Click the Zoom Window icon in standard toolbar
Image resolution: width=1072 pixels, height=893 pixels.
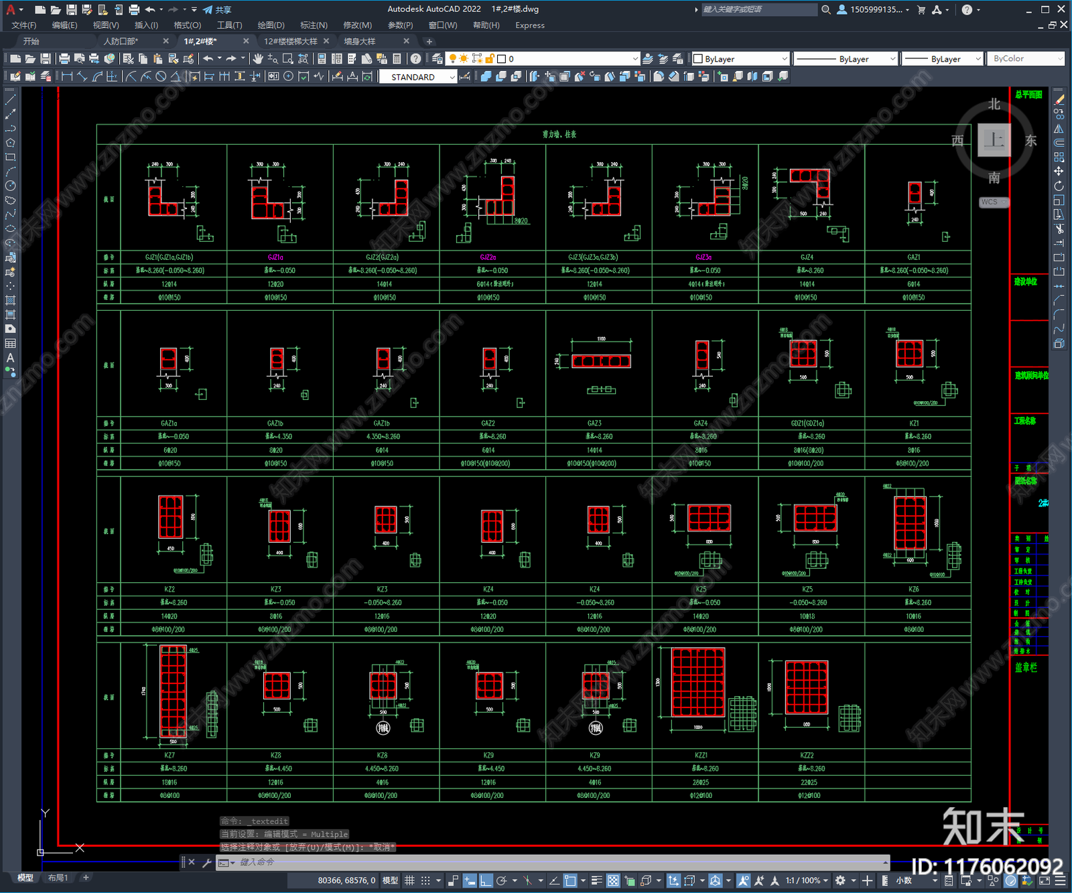click(288, 59)
